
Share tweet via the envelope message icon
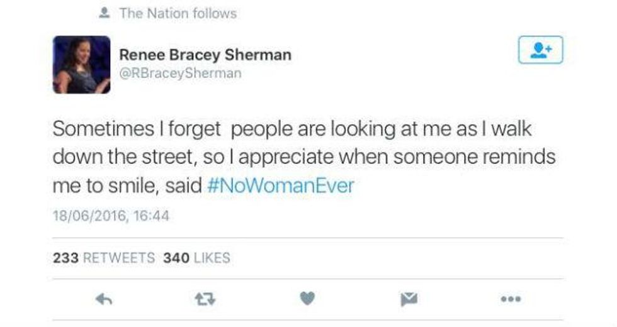(x=409, y=300)
